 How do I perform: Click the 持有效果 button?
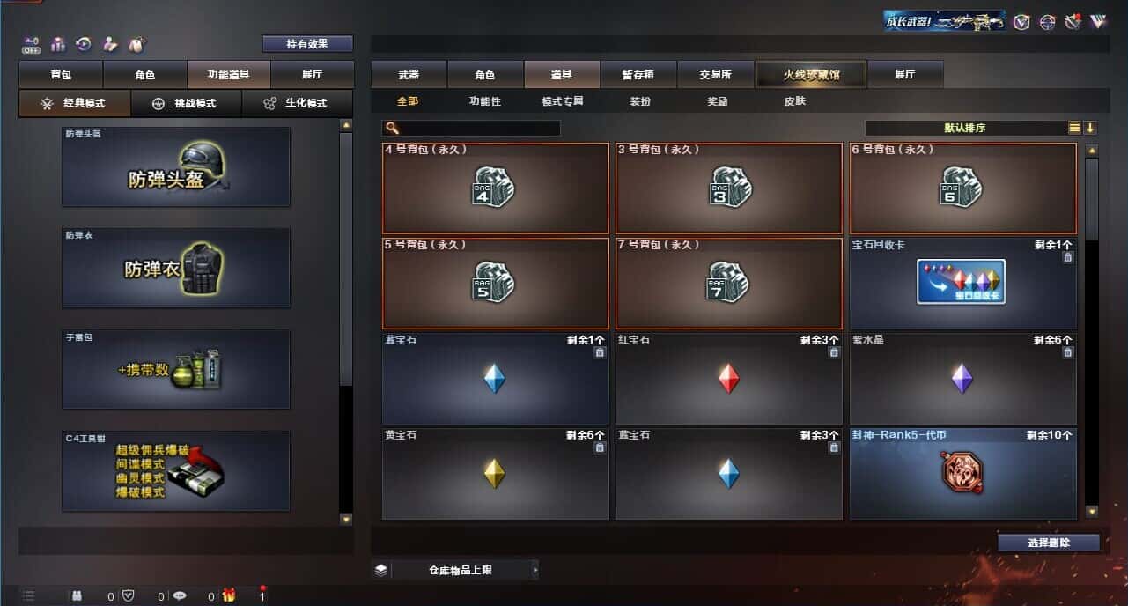pos(307,43)
